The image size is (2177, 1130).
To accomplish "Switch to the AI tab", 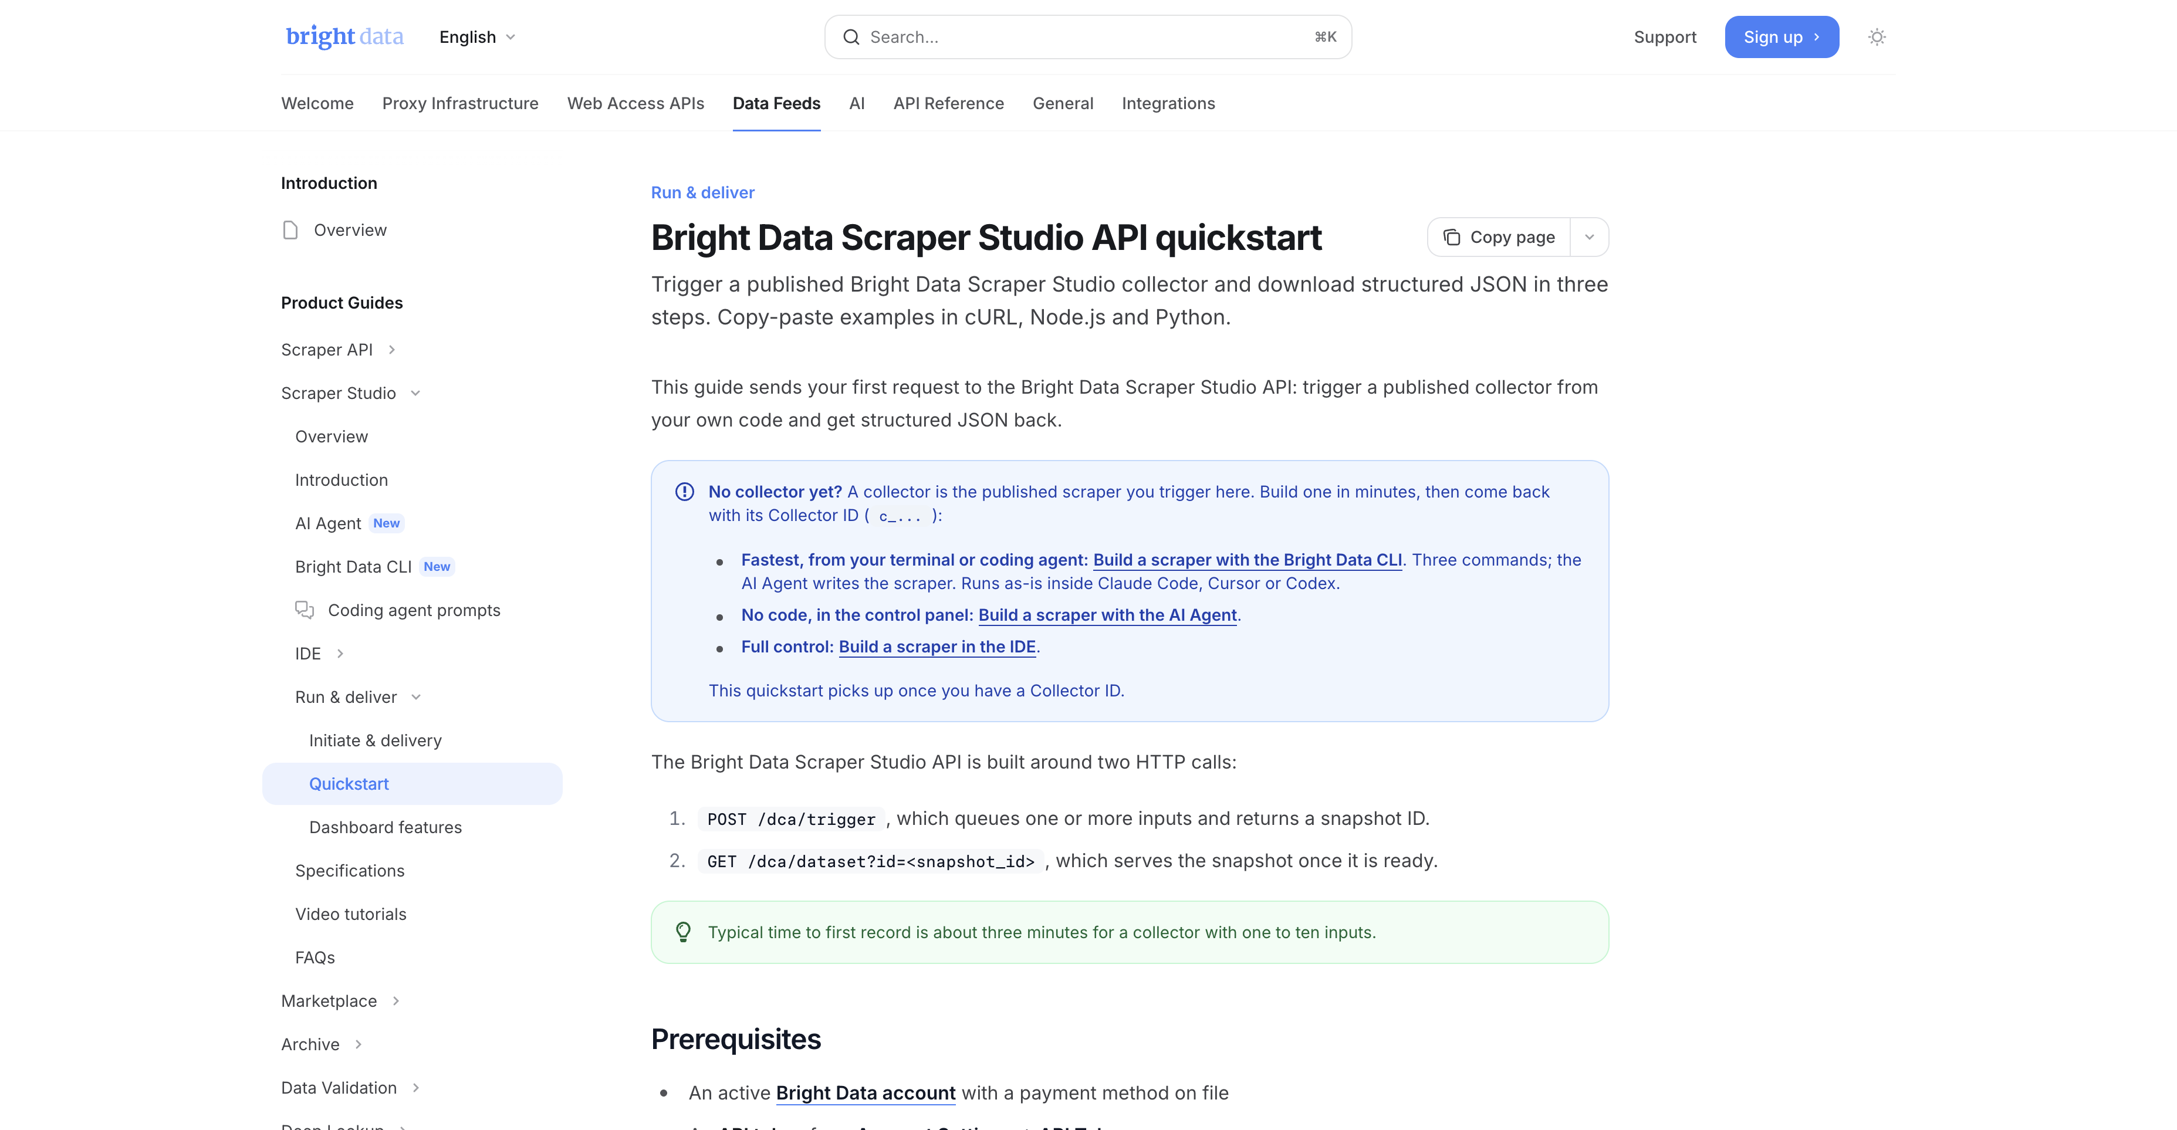I will pyautogui.click(x=857, y=103).
